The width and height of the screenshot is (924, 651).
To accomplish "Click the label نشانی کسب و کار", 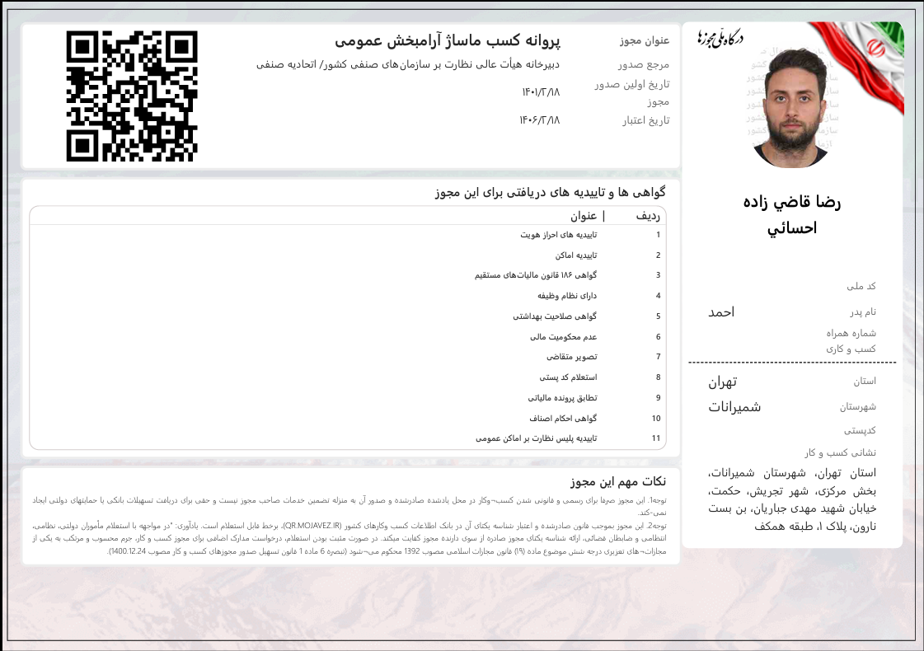I will coord(840,452).
